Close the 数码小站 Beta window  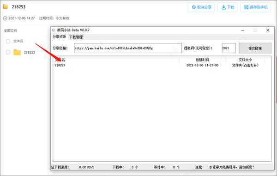268,30
